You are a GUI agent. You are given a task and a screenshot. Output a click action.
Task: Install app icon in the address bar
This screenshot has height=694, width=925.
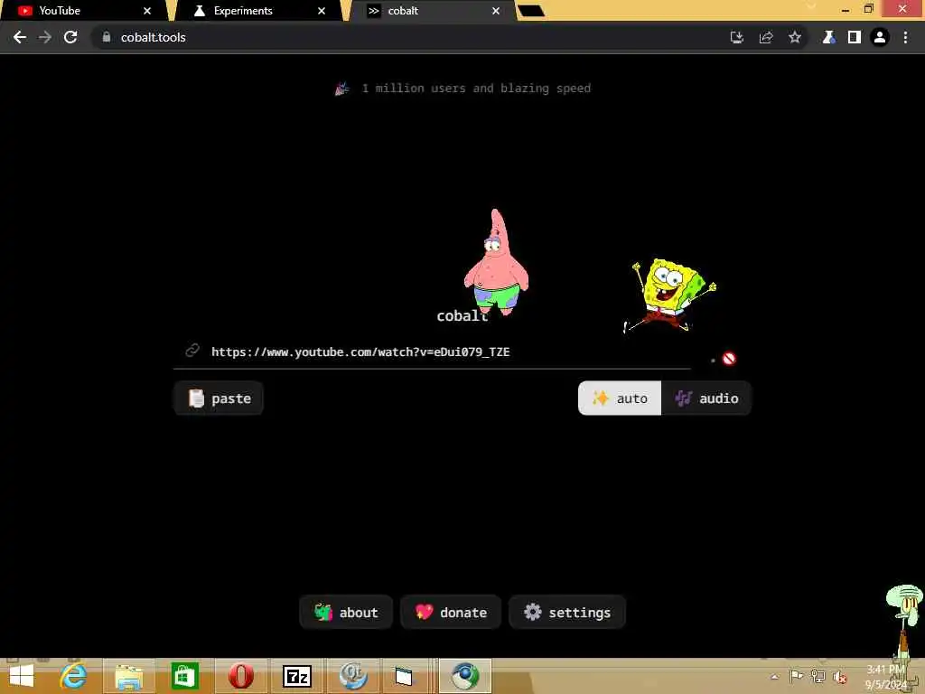(x=737, y=37)
